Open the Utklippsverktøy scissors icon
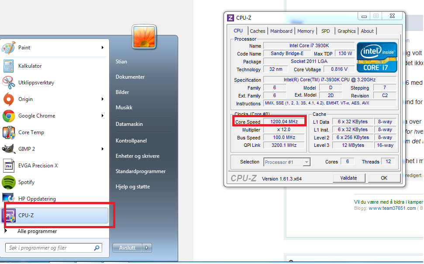The image size is (424, 264). coord(9,83)
